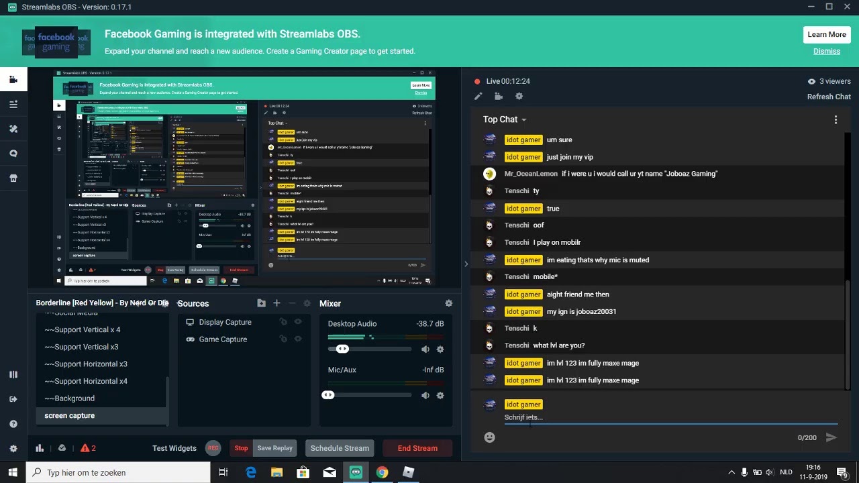Add a source folder in Sources

[261, 303]
